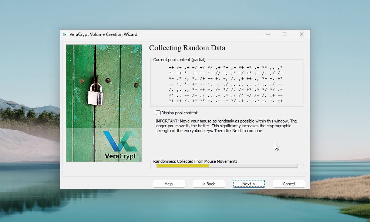Click the "Randomness Collected From Mouse Movements" label
This screenshot has width=370, height=222.
195,161
